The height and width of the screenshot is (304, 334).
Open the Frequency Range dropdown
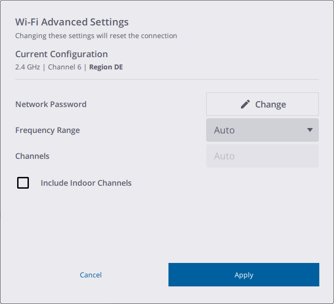pos(262,130)
